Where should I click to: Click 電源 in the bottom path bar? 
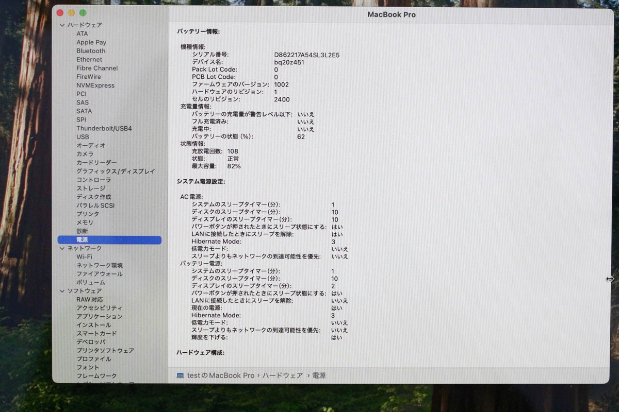[319, 376]
